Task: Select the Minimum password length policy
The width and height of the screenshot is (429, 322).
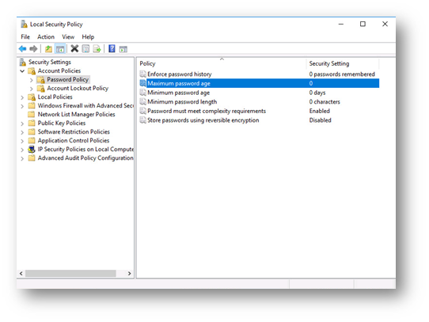Action: 182,102
